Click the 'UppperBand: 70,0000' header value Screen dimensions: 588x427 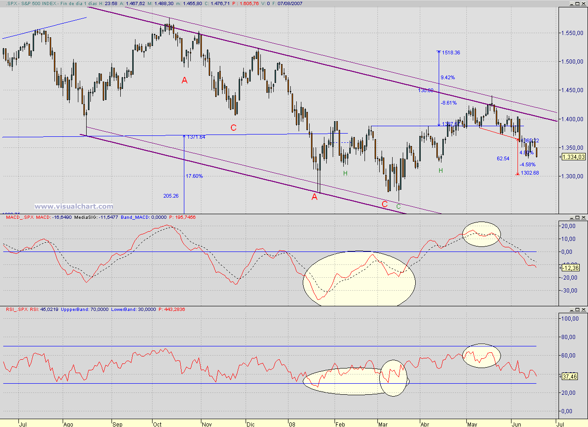tap(84, 309)
